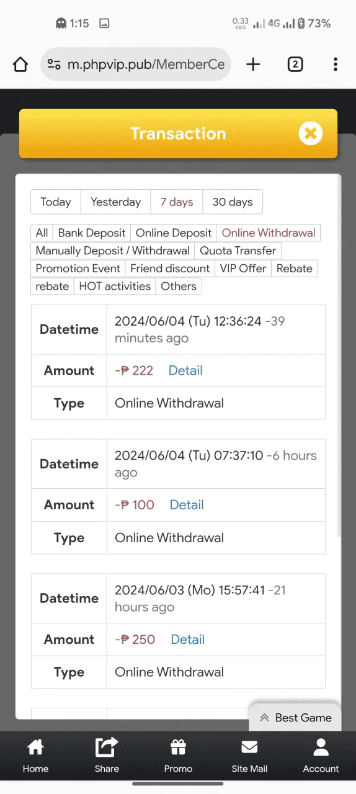Open the Promo gift icon
Screen dimensions: 356x794
(178, 756)
